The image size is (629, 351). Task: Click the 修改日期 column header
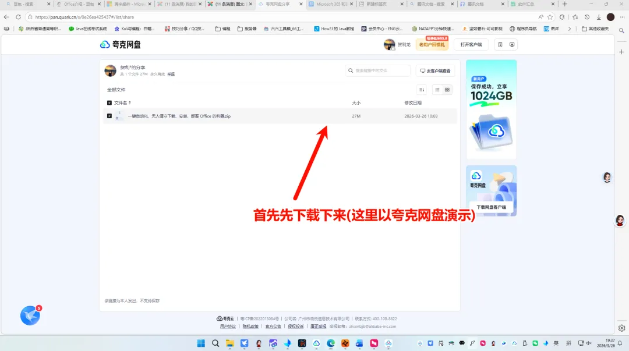(x=413, y=102)
